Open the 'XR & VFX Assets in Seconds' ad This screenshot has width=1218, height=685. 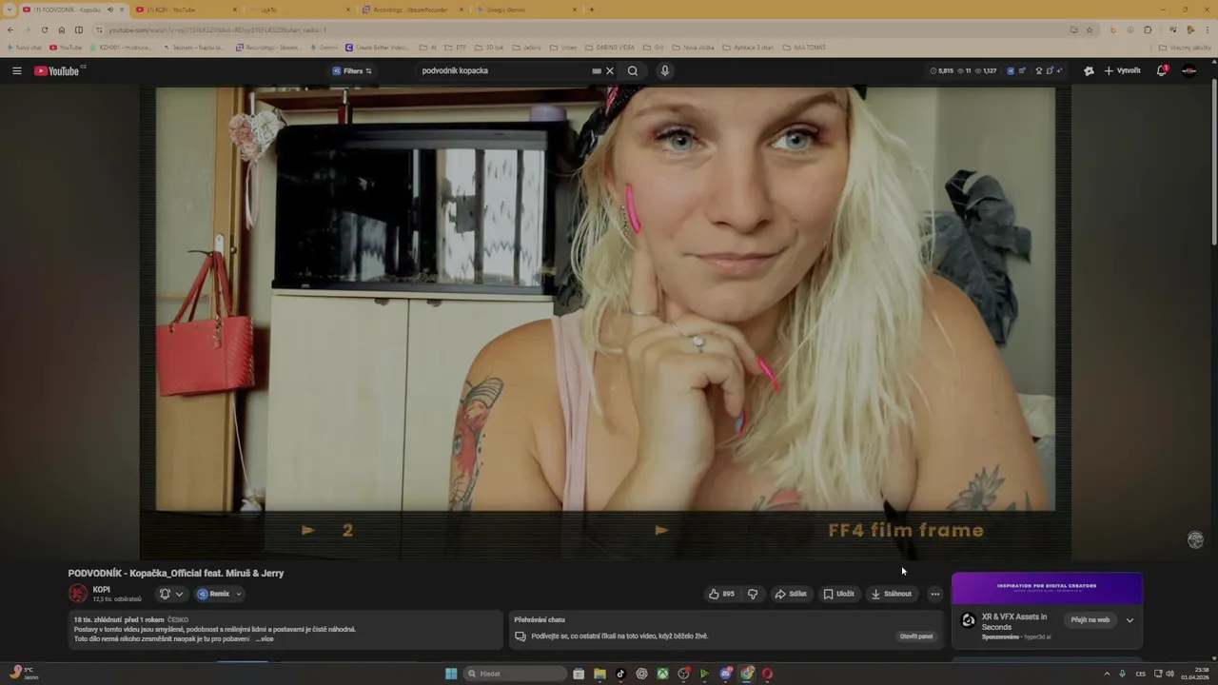coord(1014,621)
